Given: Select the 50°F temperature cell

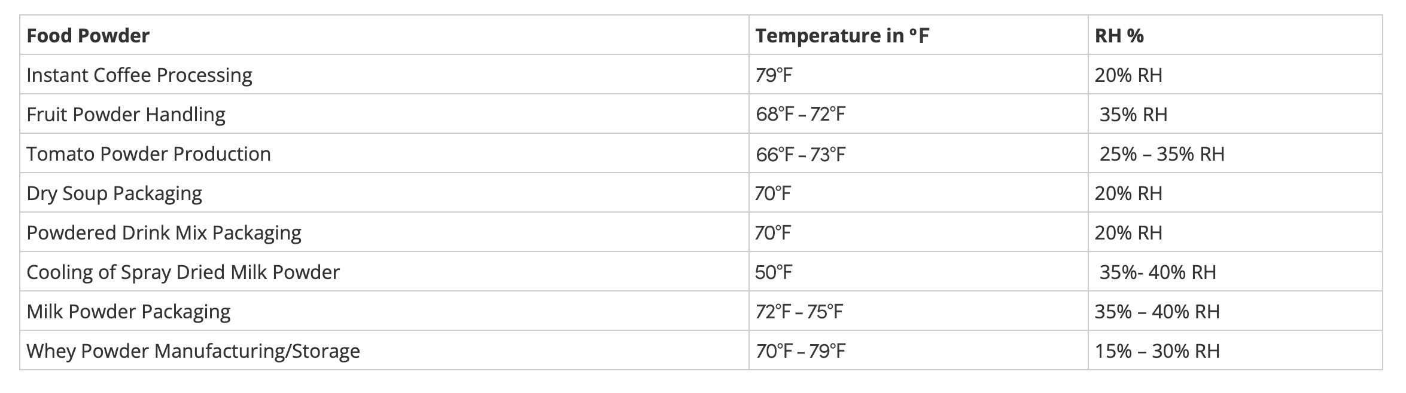Looking at the screenshot, I should (773, 272).
